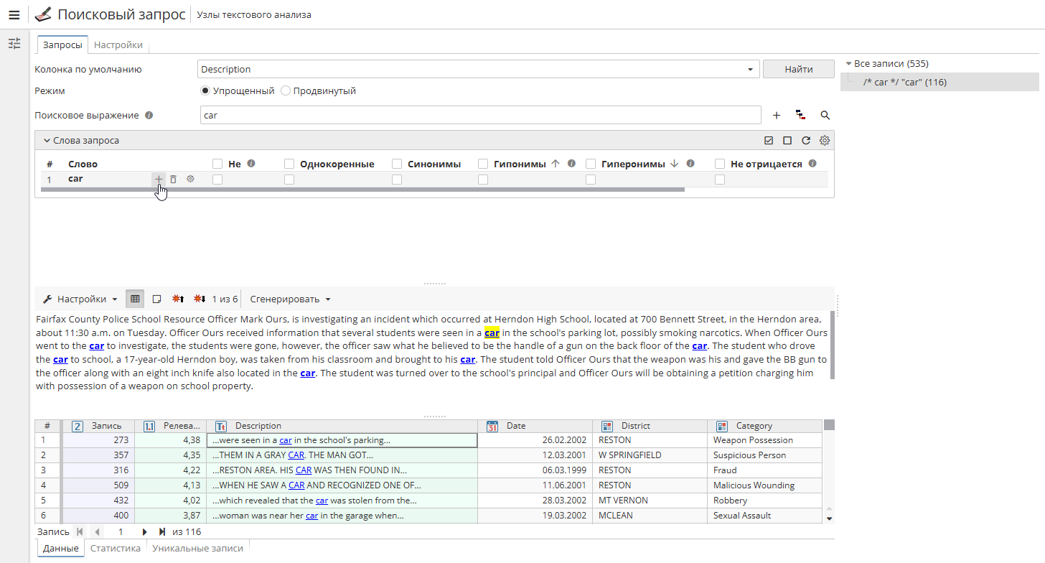Viewport: 1045px width, 563px height.
Task: Click the record number field
Action: coord(121,532)
